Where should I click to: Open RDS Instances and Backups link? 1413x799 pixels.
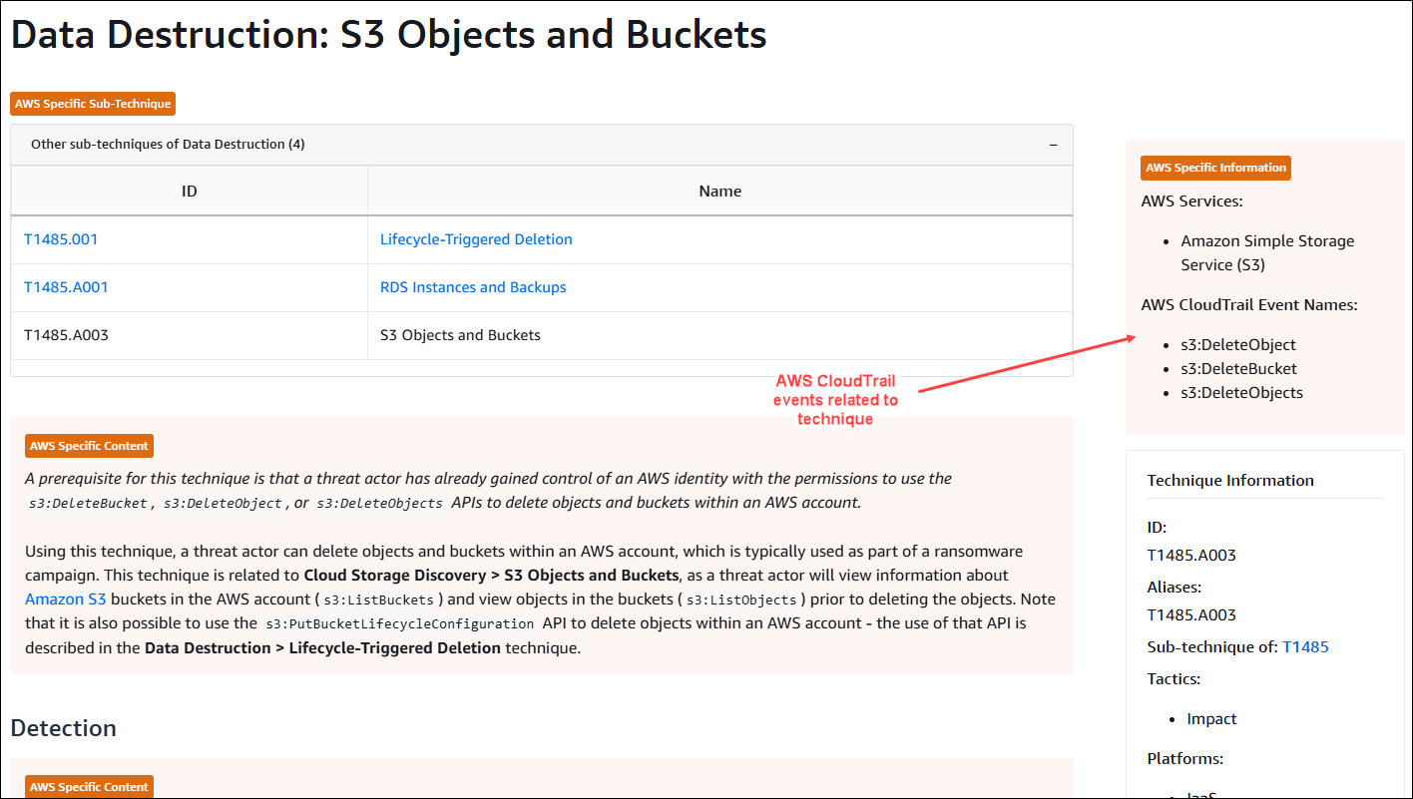click(473, 287)
